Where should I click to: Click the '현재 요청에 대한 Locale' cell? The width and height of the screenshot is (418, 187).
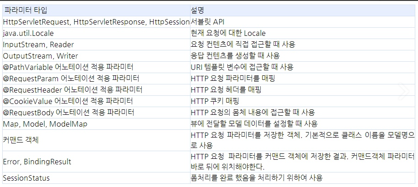tap(303, 33)
